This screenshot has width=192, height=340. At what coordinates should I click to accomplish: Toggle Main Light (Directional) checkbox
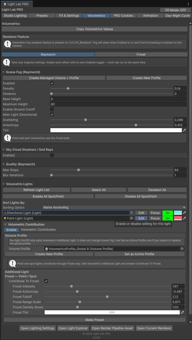click(52, 115)
